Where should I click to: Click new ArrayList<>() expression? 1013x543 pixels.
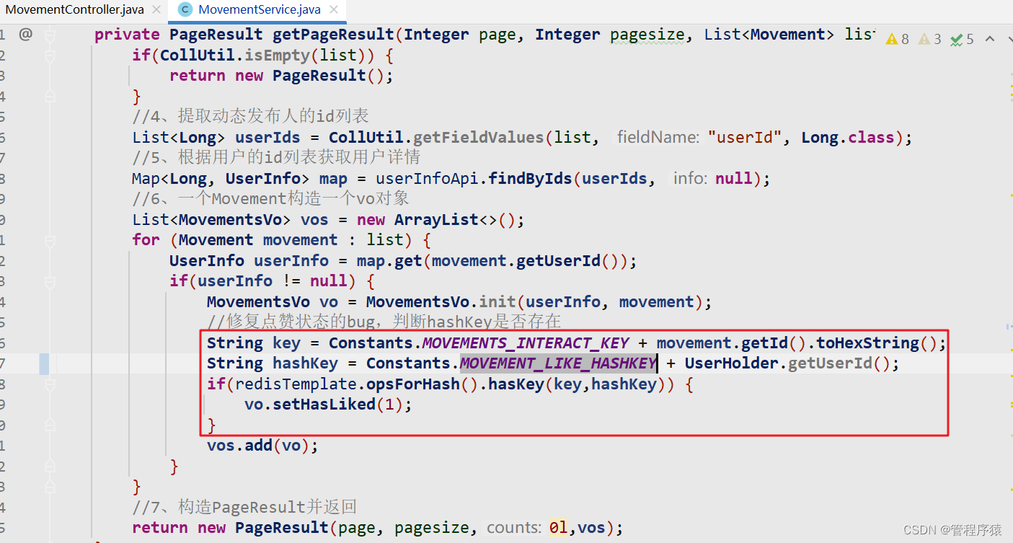pos(436,219)
